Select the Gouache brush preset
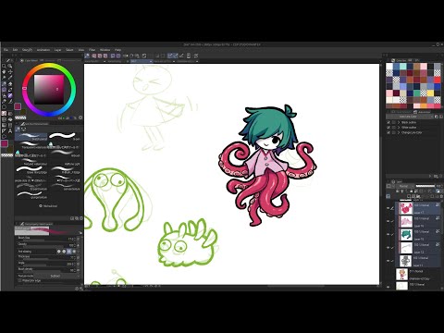The image size is (444, 333). (31, 194)
